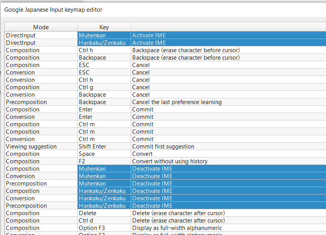Select the Shift Enter key cell

pyautogui.click(x=104, y=147)
